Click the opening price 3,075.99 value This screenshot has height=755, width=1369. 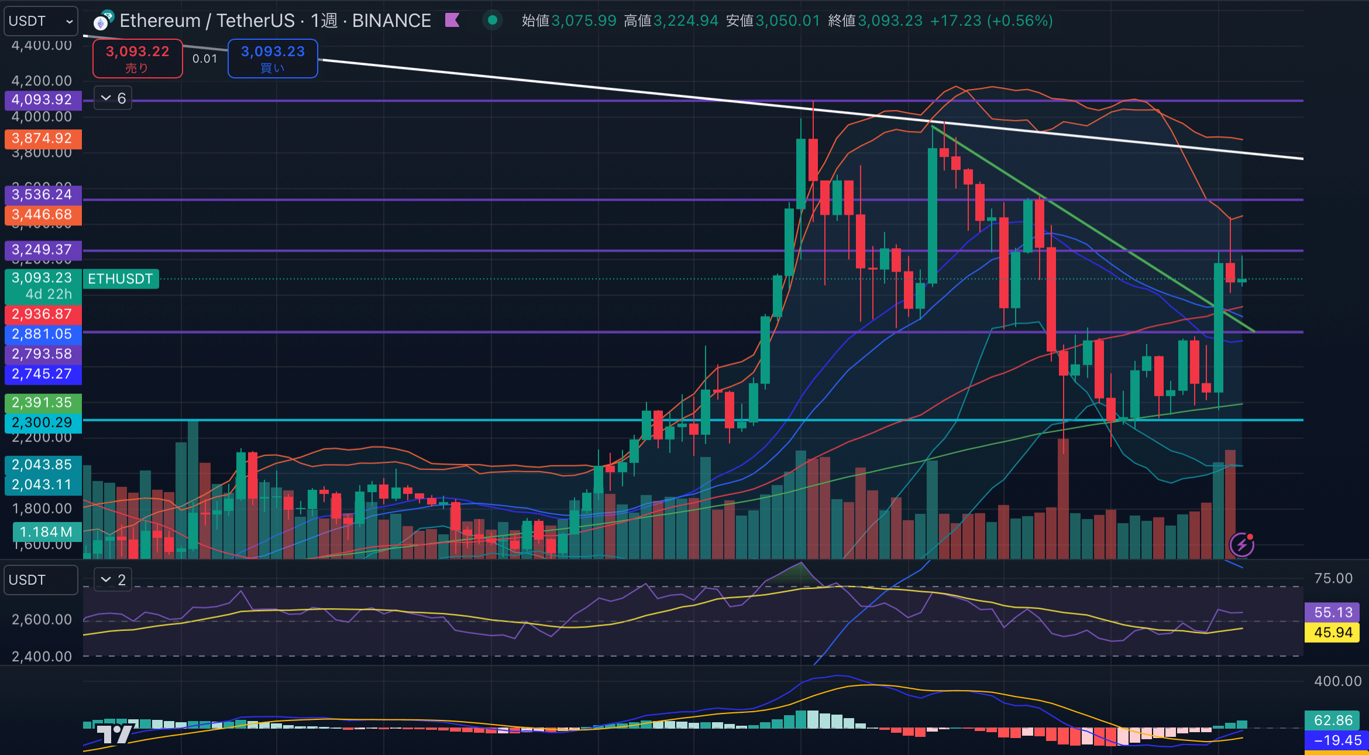[x=583, y=21]
